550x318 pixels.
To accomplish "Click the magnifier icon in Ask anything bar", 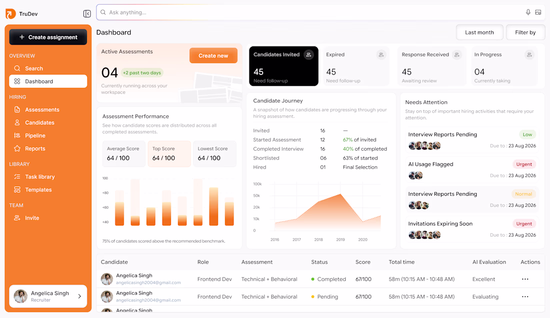I will click(103, 12).
